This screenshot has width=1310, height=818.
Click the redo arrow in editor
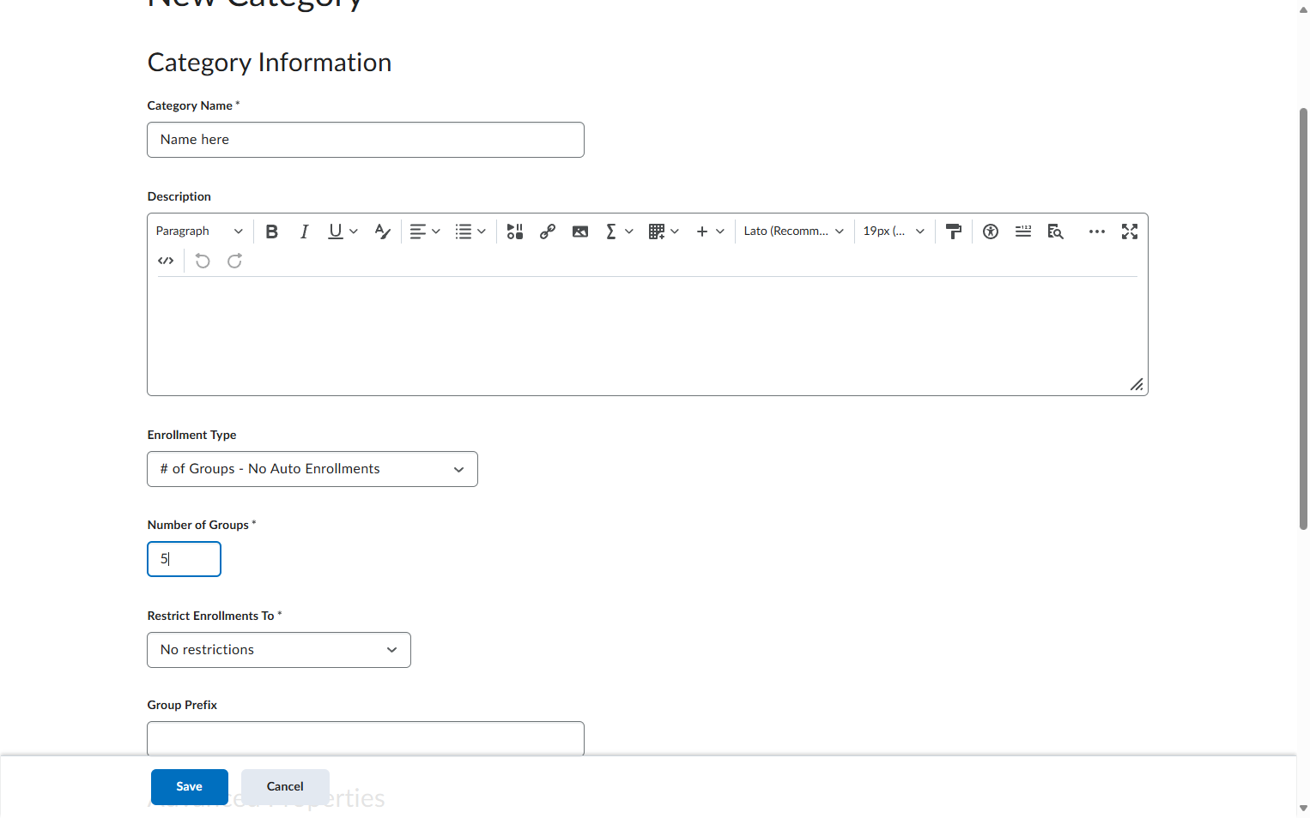[x=234, y=261]
